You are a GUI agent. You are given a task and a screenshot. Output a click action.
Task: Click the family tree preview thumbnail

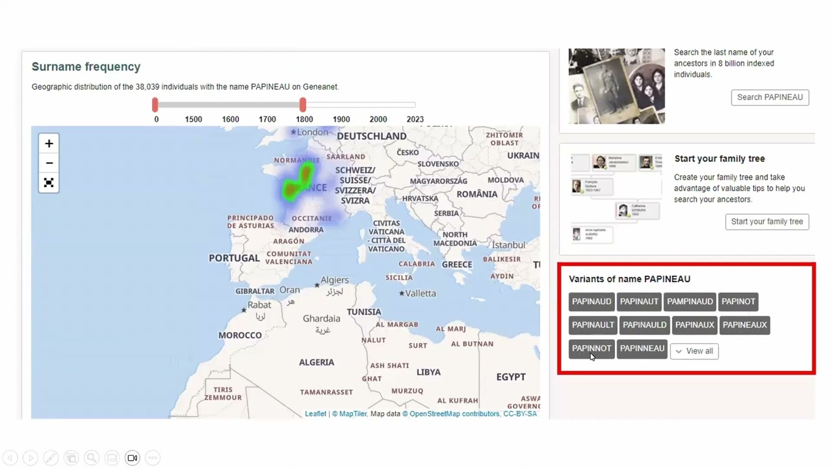tap(616, 198)
